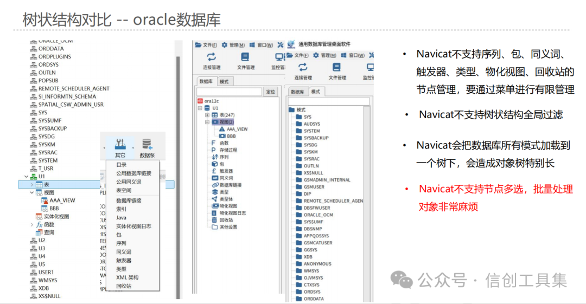Open 窗口(W) menu in front 模式-list window
Screen dimensions: 586x304
(x=353, y=55)
